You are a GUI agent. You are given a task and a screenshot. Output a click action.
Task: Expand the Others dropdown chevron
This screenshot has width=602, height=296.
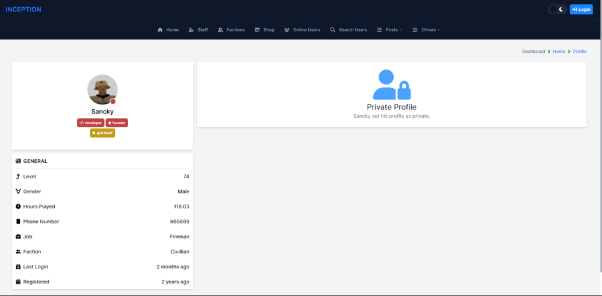439,30
